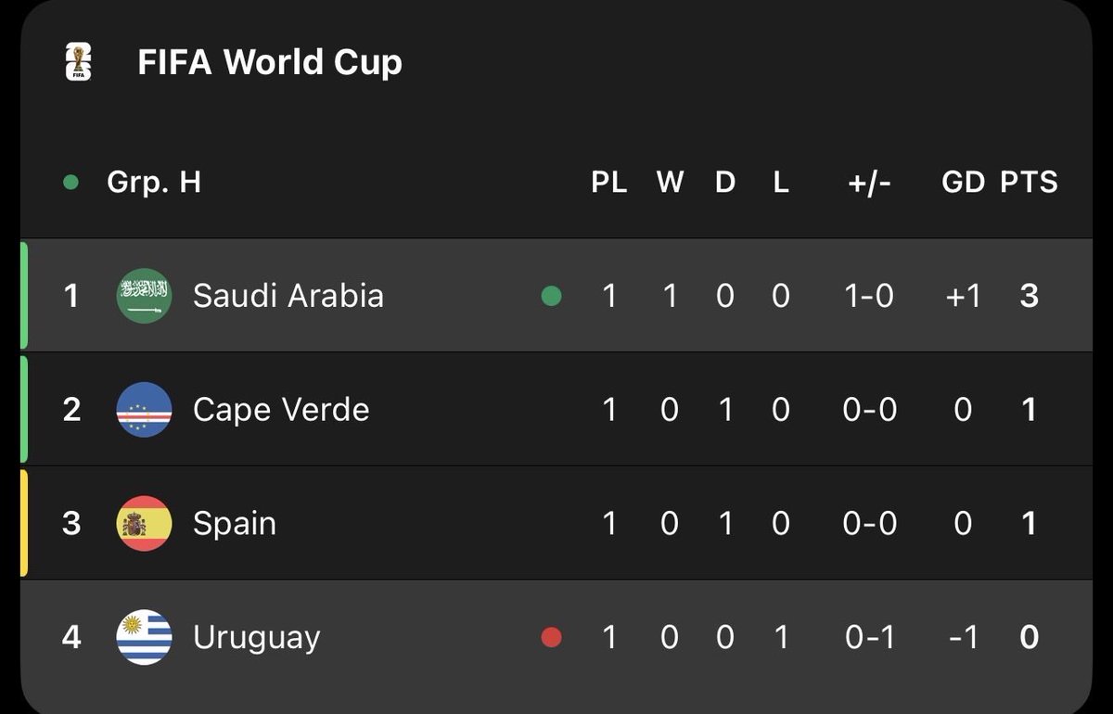Open the FIFA World Cup title
The width and height of the screenshot is (1113, 714).
(x=270, y=62)
